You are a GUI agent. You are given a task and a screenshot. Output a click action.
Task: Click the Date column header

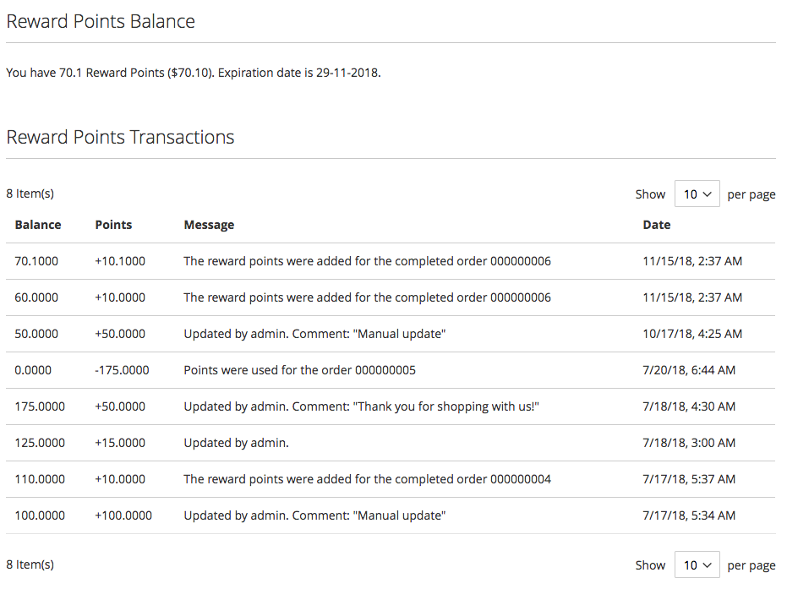(657, 225)
